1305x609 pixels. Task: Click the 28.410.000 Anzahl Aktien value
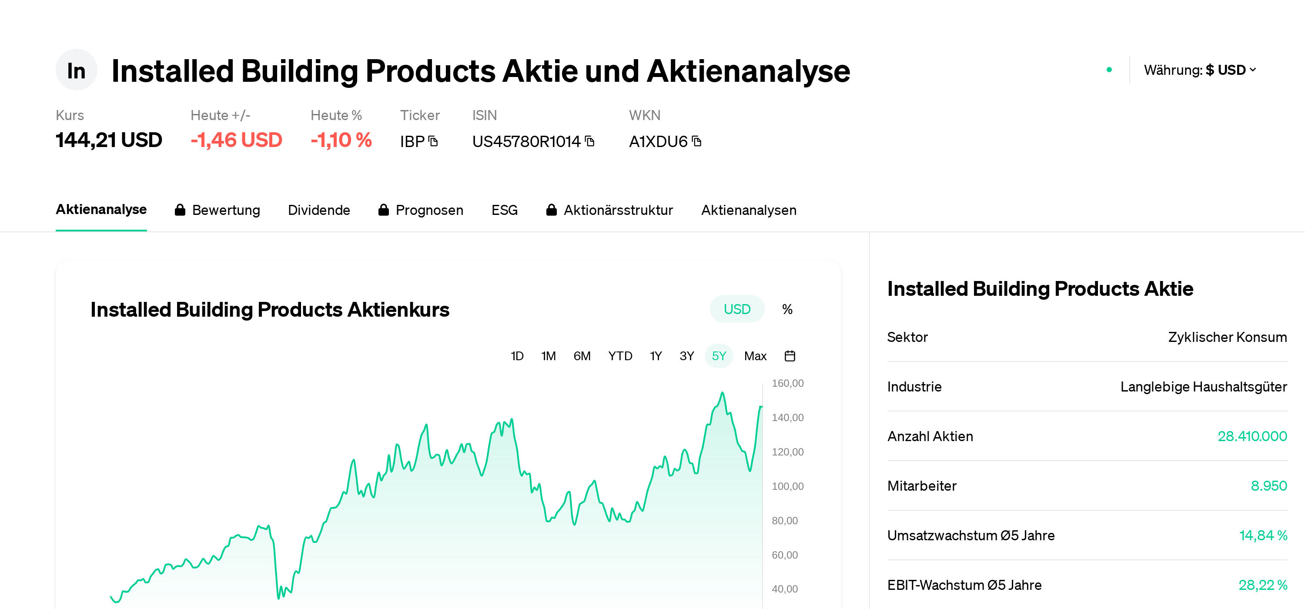(x=1252, y=436)
